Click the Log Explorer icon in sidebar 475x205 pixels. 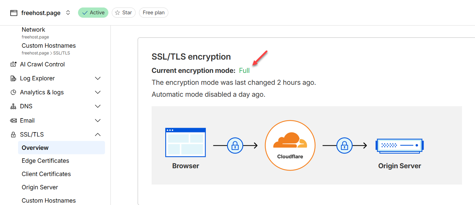click(x=14, y=78)
